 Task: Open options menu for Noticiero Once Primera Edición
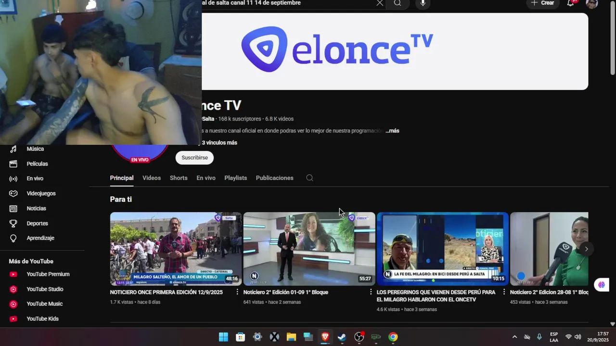[237, 292]
